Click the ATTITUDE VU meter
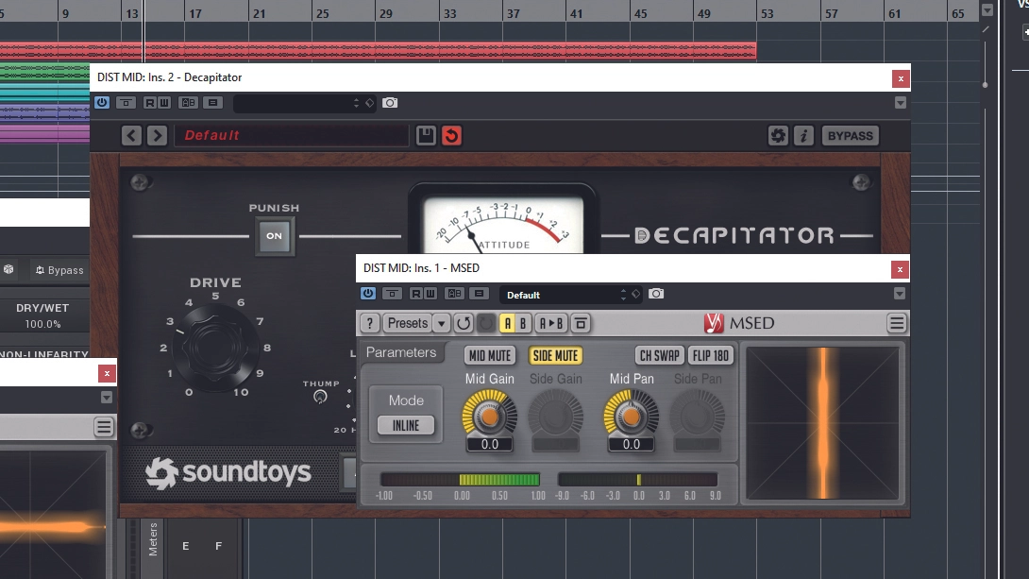The height and width of the screenshot is (579, 1029). (x=503, y=225)
